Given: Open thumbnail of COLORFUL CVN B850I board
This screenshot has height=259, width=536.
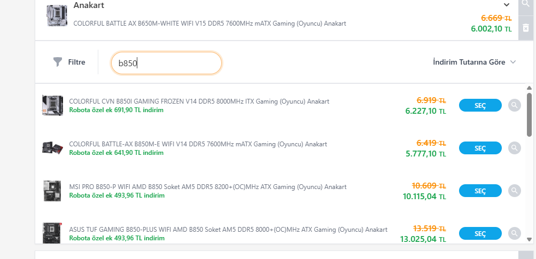Looking at the screenshot, I should point(52,106).
